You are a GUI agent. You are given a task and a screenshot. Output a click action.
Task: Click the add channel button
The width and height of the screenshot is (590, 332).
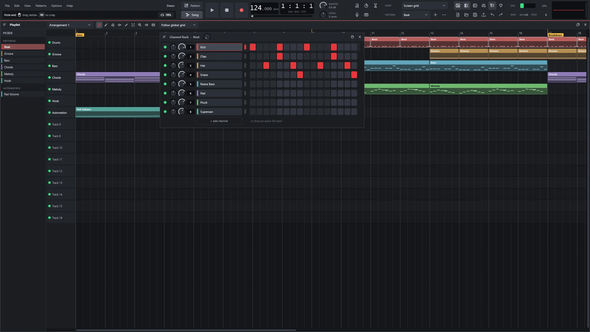(x=219, y=121)
